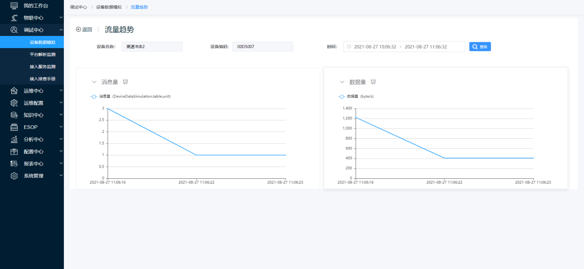The height and width of the screenshot is (269, 584).
Task: Click the display icon next to 消息量
Action: pyautogui.click(x=125, y=82)
